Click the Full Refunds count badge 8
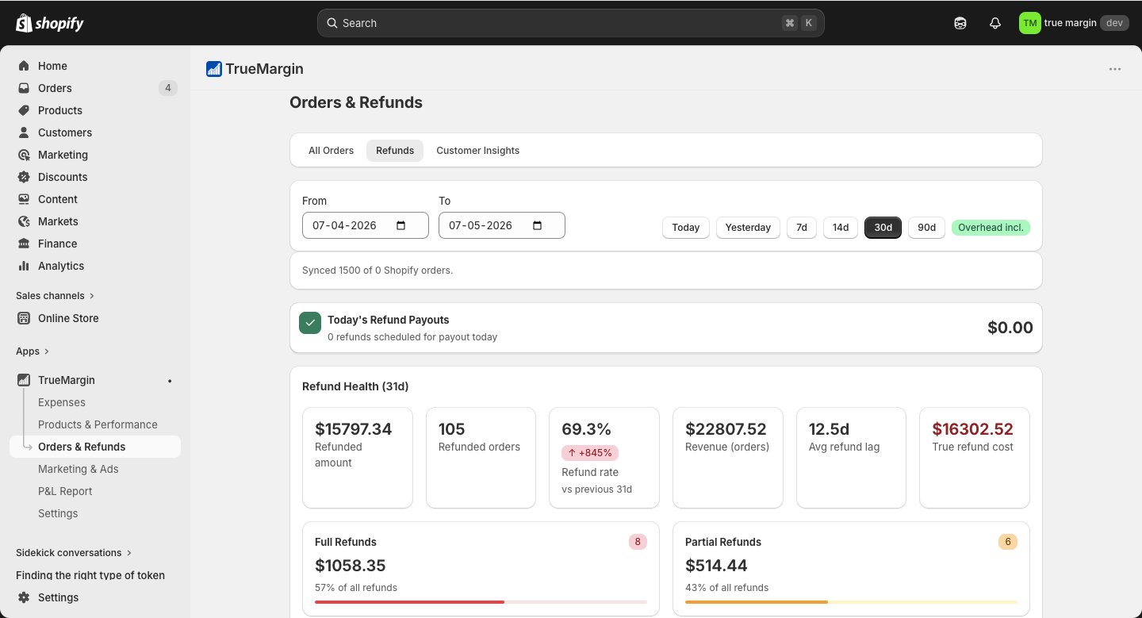1142x618 pixels. [x=638, y=542]
